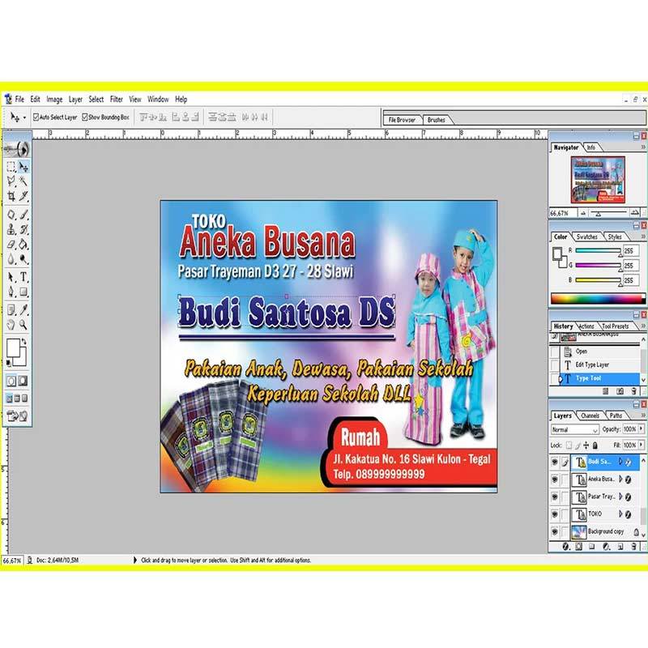Image resolution: width=648 pixels, height=648 pixels.
Task: Click the Navigator zoom in button
Action: click(634, 213)
